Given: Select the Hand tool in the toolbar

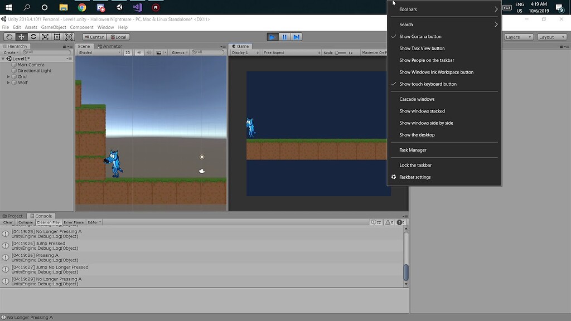Looking at the screenshot, I should click(8, 37).
